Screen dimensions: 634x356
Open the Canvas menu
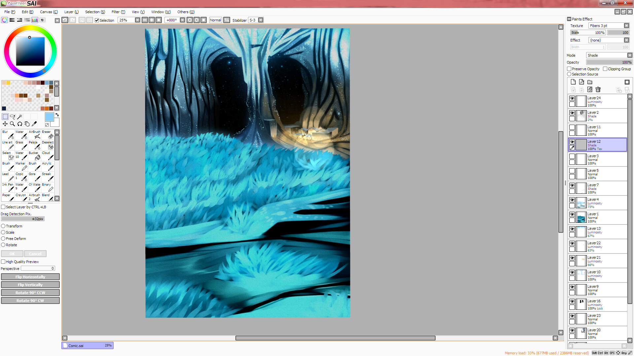[49, 12]
